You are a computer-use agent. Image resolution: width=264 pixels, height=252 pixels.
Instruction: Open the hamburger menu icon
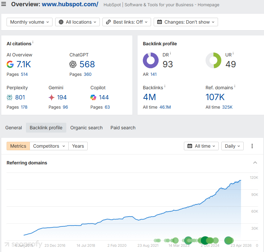[4, 4]
